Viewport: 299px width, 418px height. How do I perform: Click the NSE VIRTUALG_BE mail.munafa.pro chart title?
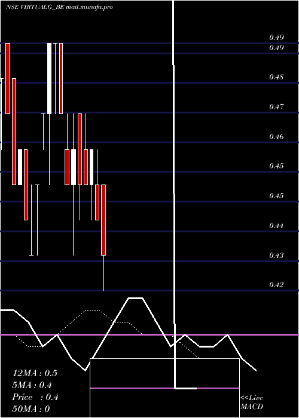[59, 7]
